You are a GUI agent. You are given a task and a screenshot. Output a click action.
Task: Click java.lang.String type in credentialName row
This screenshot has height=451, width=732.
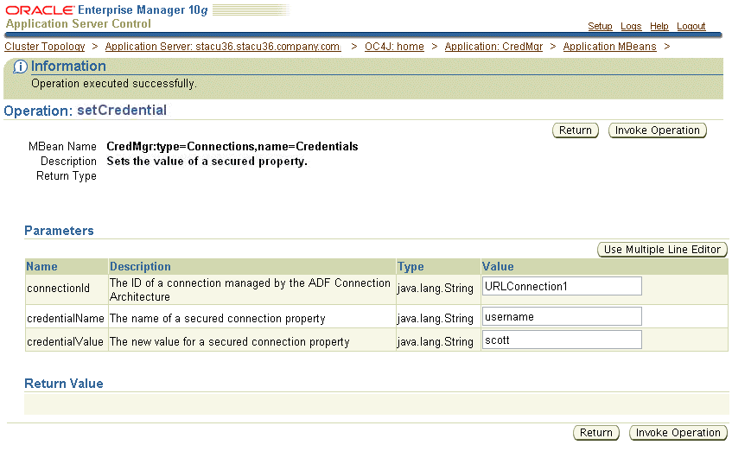435,319
